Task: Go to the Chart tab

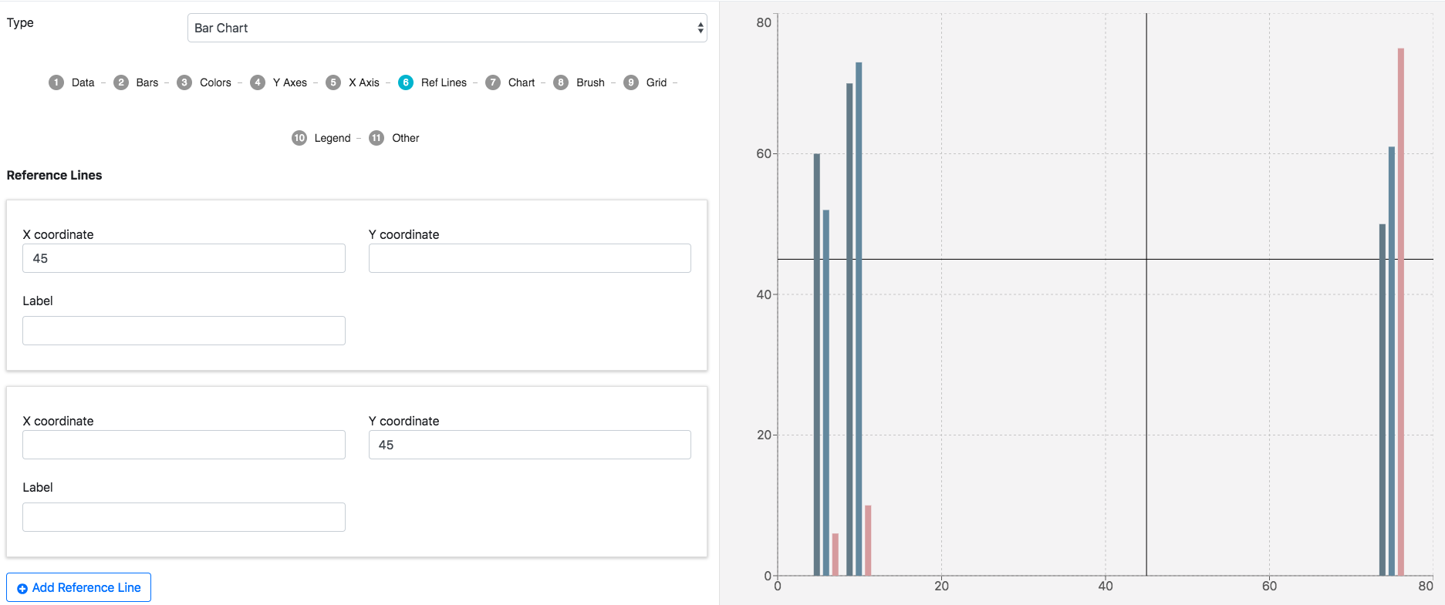Action: pos(521,82)
